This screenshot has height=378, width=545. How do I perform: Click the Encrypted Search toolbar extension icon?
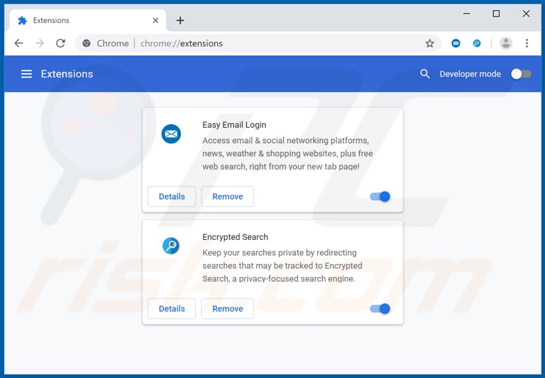pyautogui.click(x=477, y=43)
